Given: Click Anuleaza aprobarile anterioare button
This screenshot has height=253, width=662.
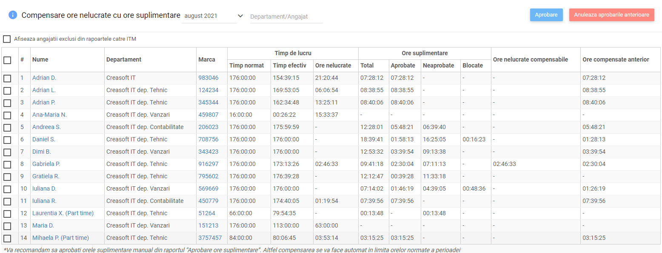Looking at the screenshot, I should pyautogui.click(x=611, y=15).
